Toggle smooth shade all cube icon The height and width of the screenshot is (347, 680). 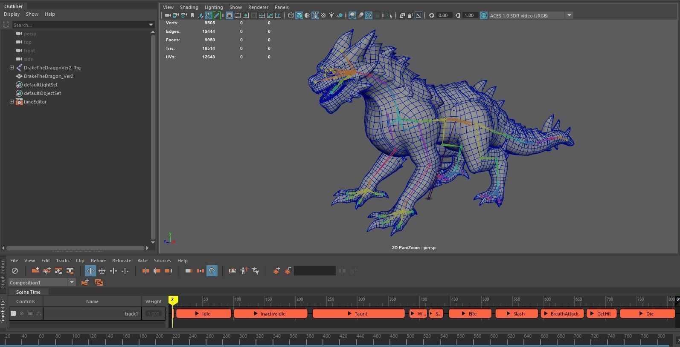[x=299, y=15]
